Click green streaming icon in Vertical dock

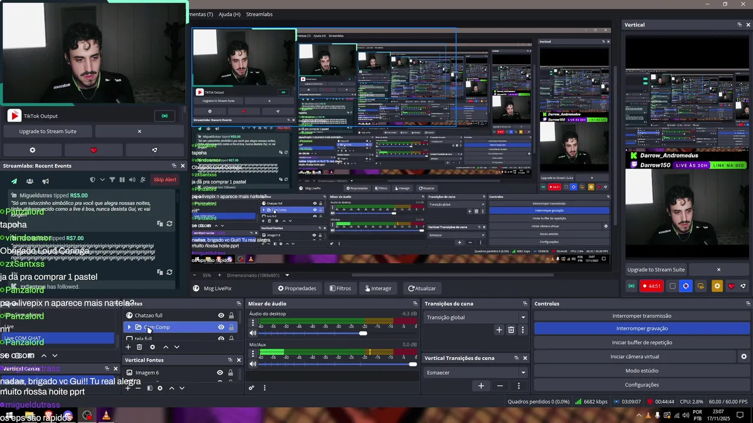coord(632,286)
